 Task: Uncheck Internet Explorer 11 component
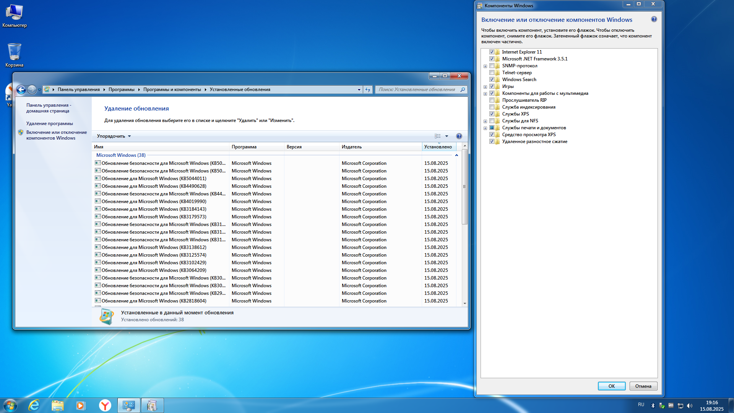[492, 52]
